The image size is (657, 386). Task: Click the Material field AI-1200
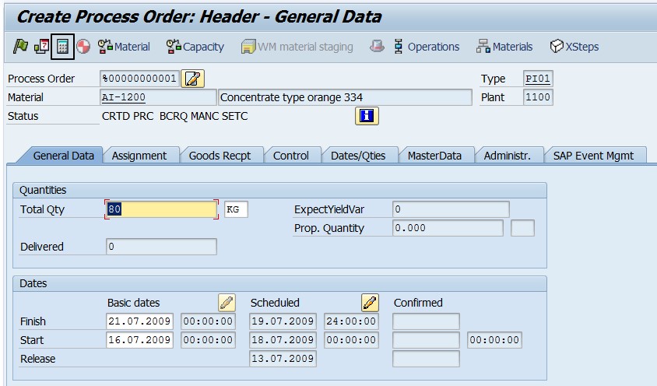pyautogui.click(x=158, y=97)
